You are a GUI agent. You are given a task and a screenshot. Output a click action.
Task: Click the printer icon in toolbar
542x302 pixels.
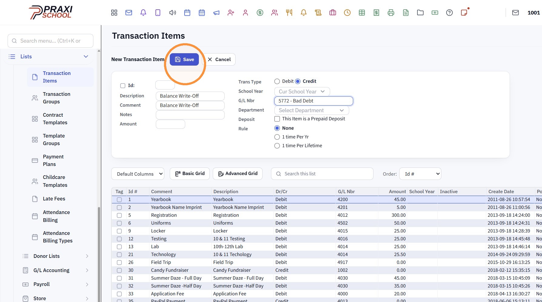[391, 13]
